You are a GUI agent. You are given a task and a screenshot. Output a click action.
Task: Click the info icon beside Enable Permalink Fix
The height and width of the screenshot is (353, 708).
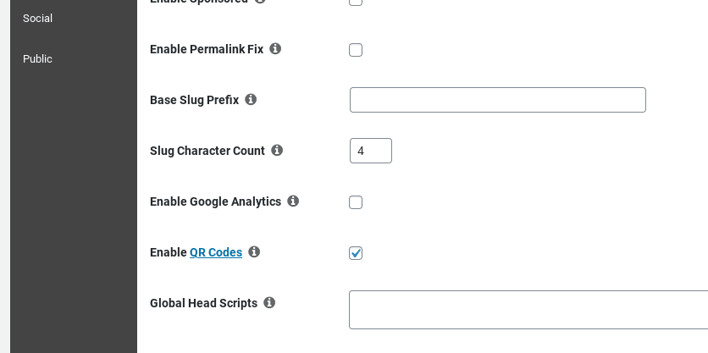click(275, 49)
